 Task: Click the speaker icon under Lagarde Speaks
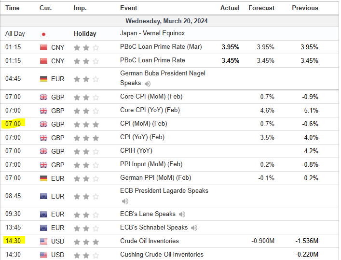[125, 201]
